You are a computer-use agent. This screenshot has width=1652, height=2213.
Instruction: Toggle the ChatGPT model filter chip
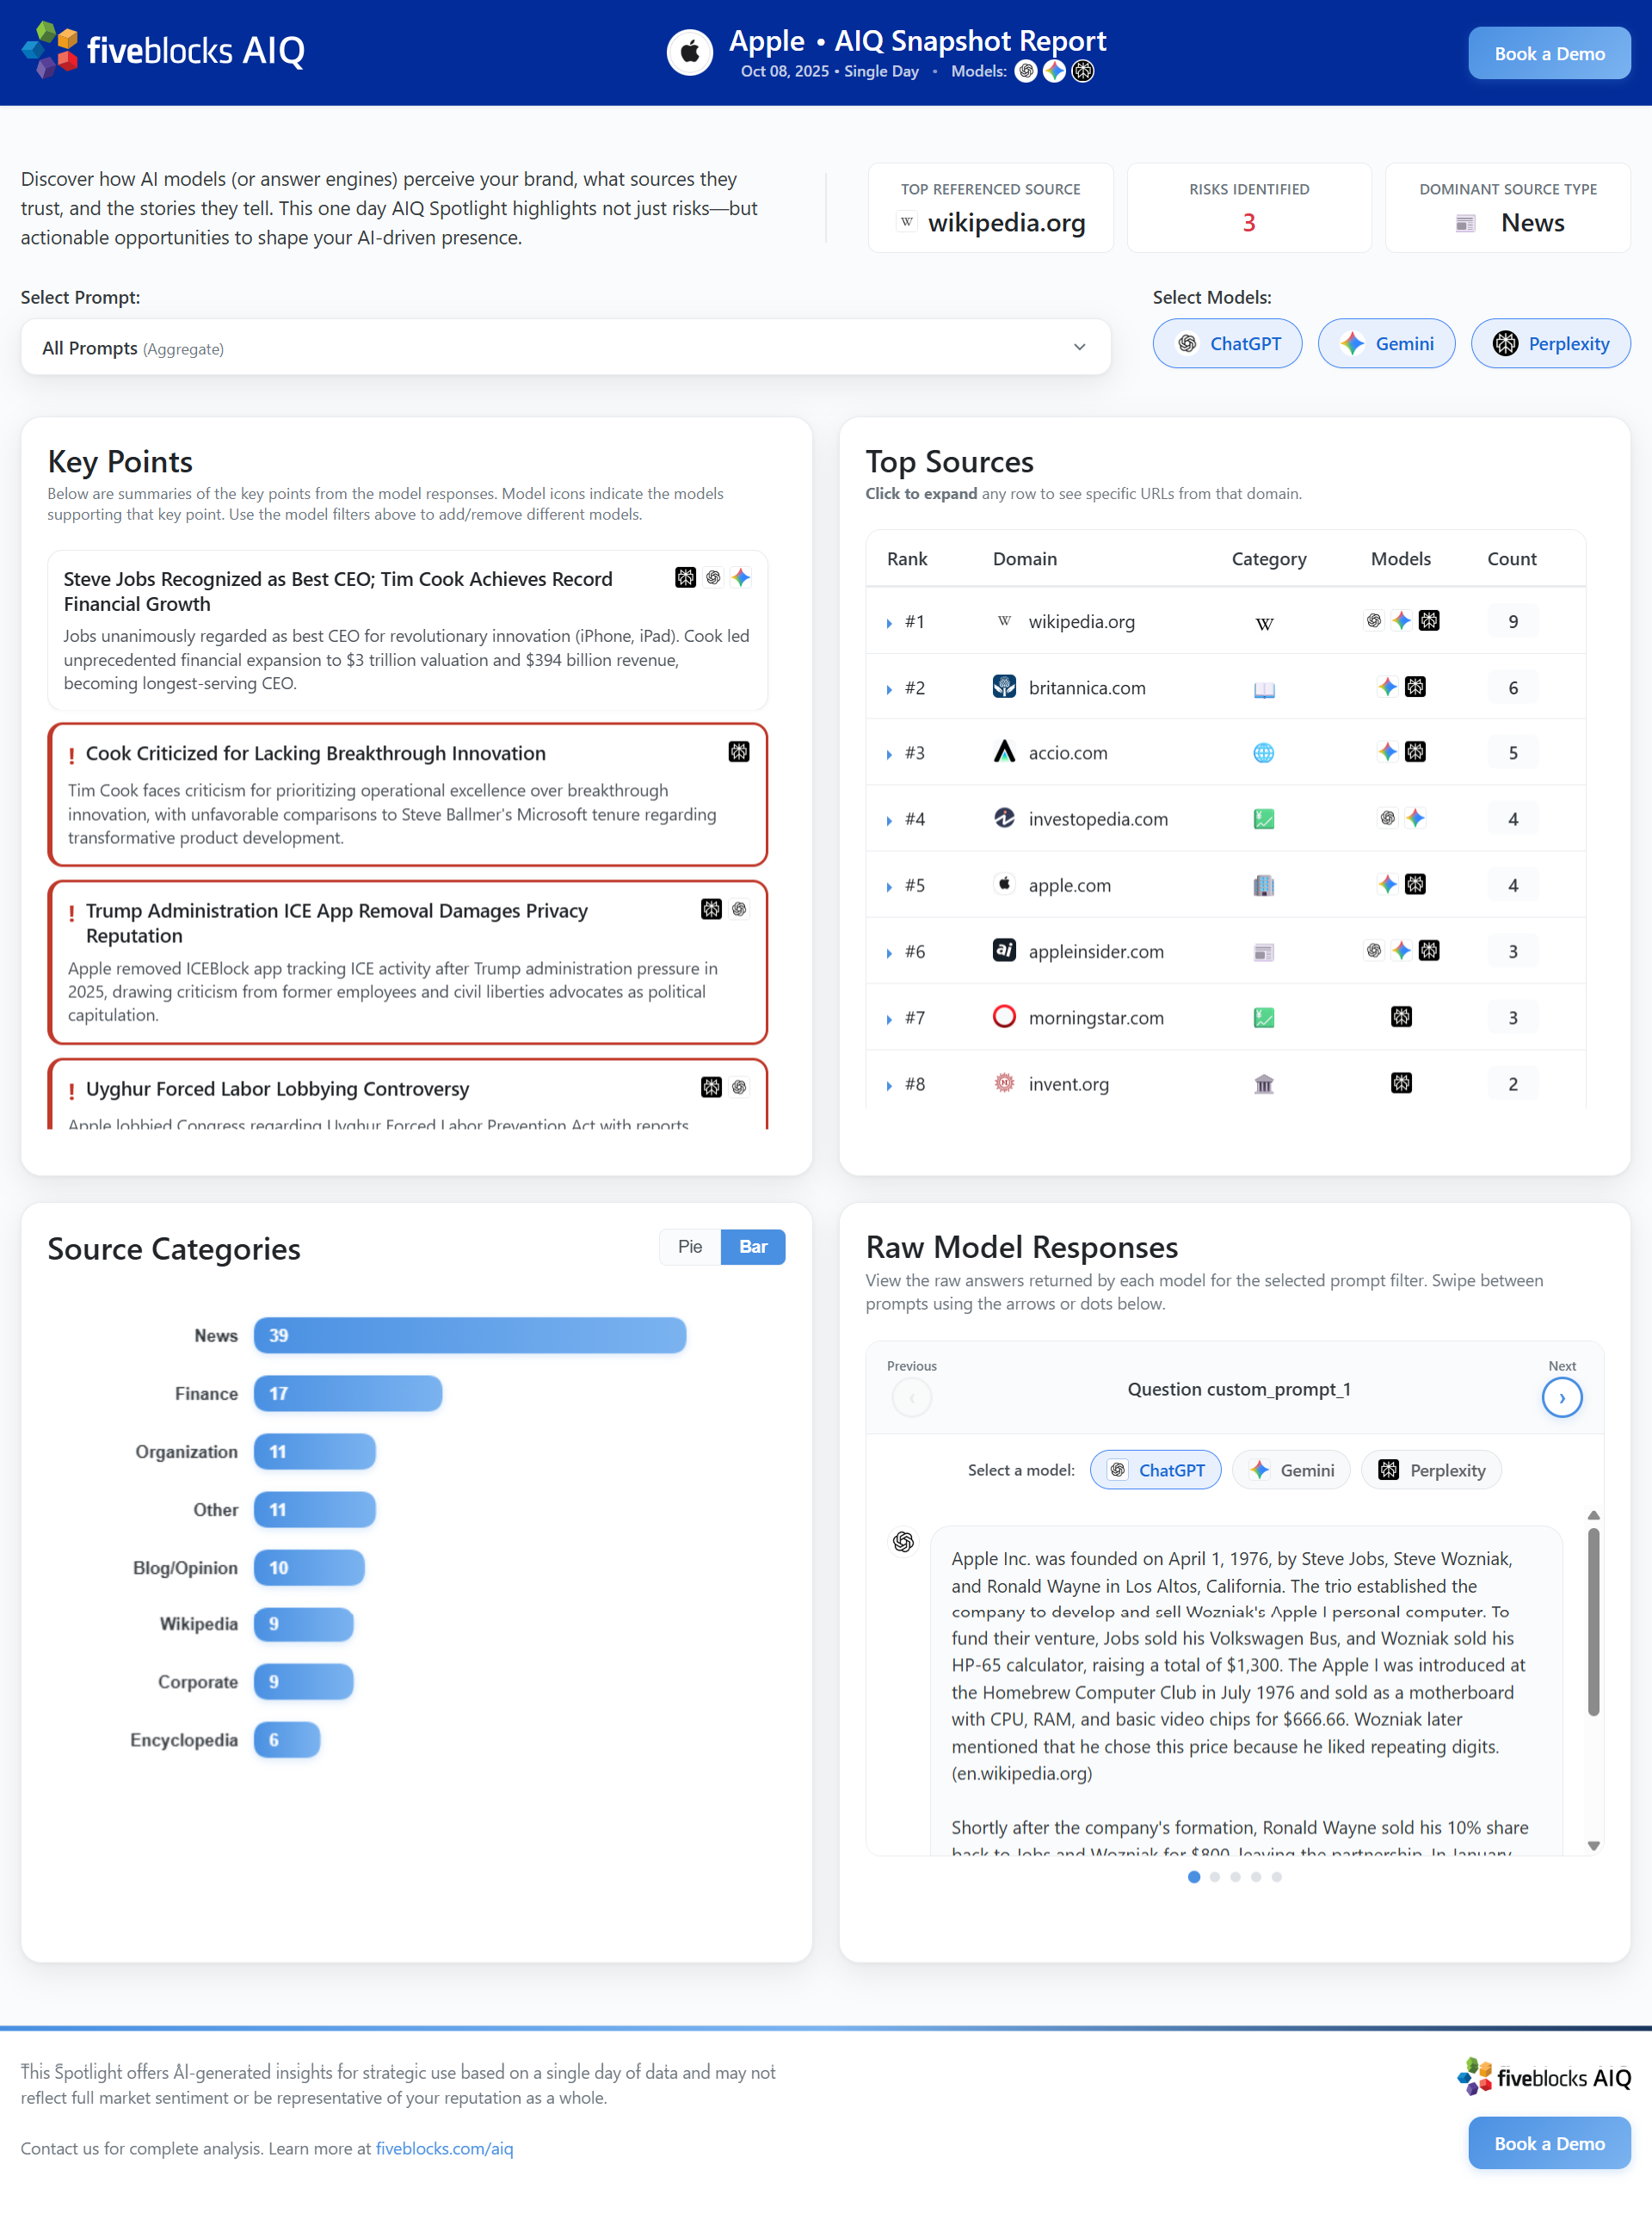1227,343
